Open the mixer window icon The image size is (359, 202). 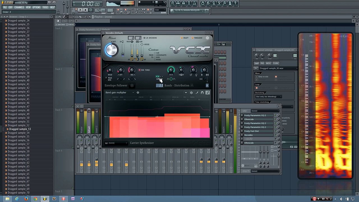pos(194,3)
